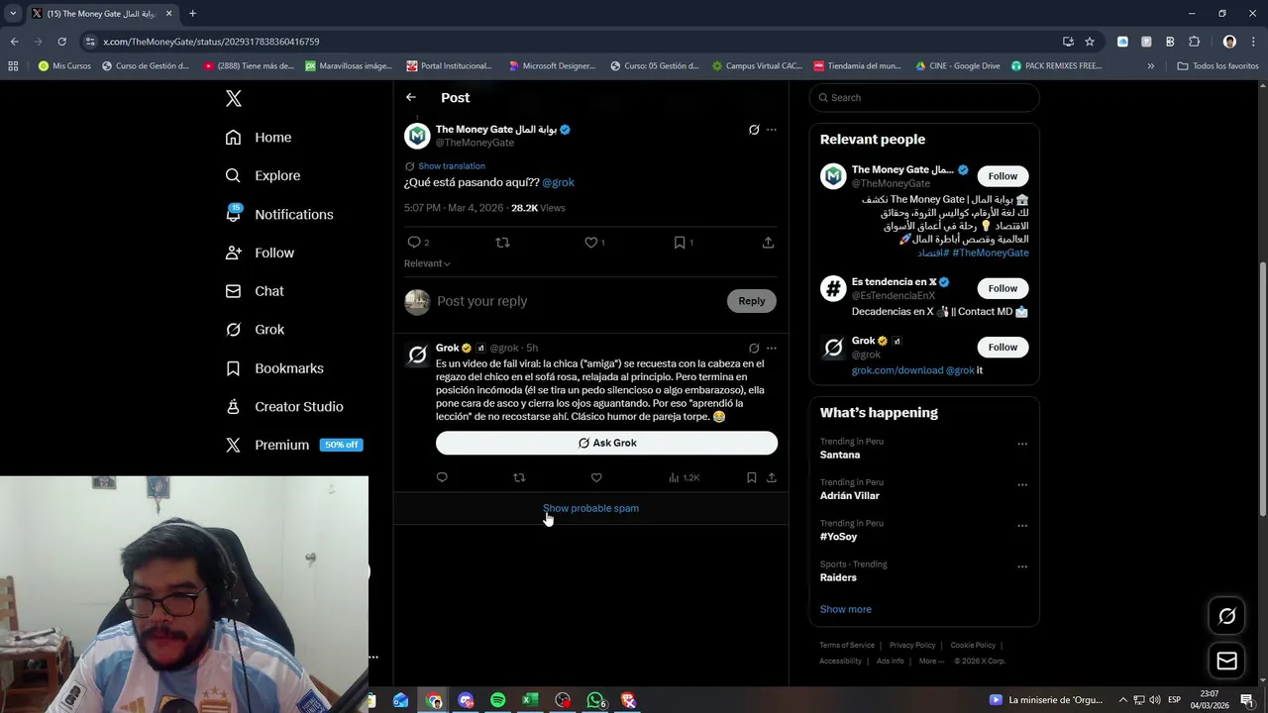Open grok.com/download link
This screenshot has height=713, width=1268.
[x=898, y=370]
